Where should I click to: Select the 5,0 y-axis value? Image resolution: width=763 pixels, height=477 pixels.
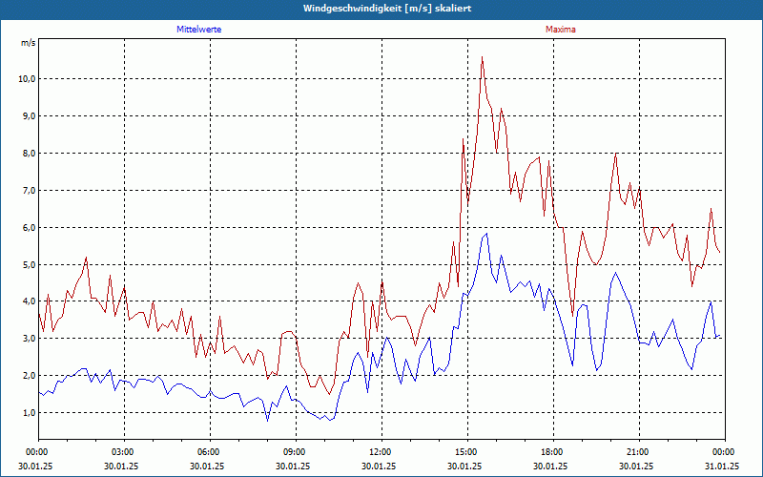(x=29, y=265)
